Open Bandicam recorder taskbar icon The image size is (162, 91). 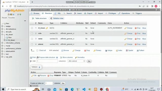click(x=101, y=89)
